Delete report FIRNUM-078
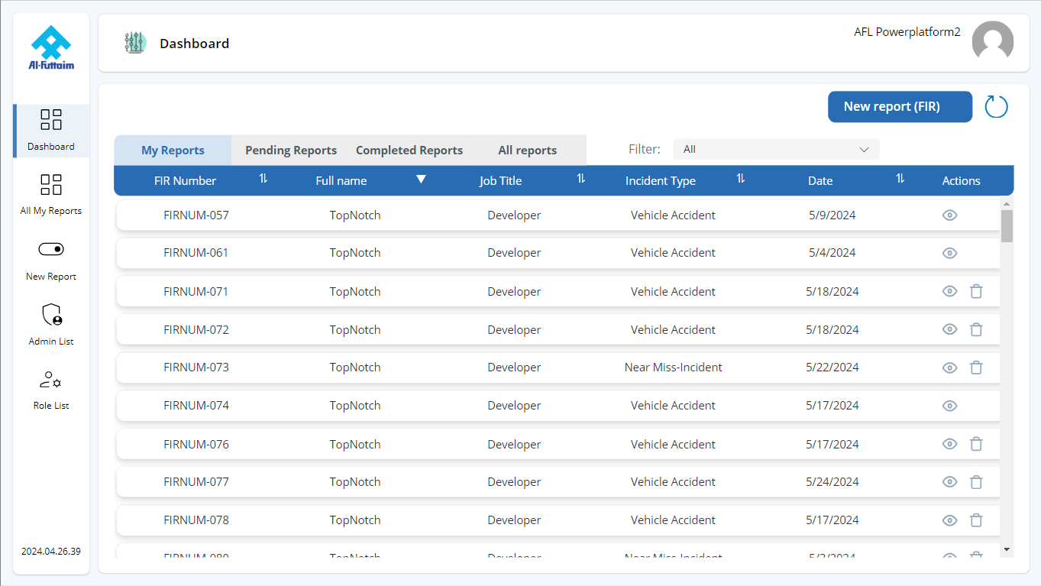Screen dimensions: 1041x586 pos(976,520)
